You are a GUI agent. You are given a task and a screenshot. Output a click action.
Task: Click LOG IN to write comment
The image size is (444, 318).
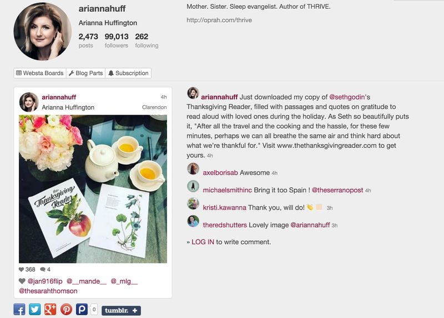pos(203,242)
